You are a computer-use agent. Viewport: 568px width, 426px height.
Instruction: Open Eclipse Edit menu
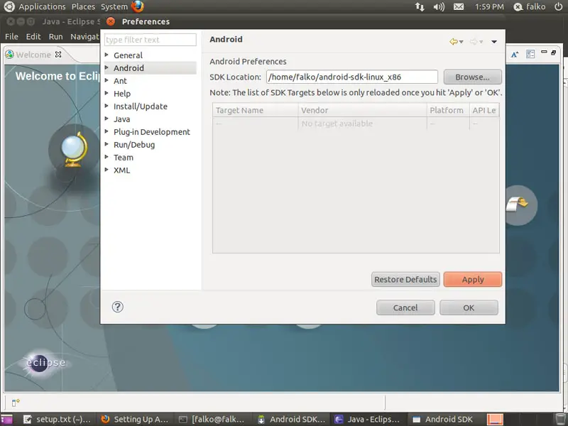pos(33,36)
